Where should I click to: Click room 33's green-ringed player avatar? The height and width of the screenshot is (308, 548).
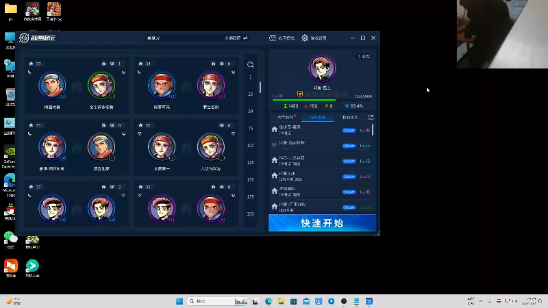pos(101,85)
